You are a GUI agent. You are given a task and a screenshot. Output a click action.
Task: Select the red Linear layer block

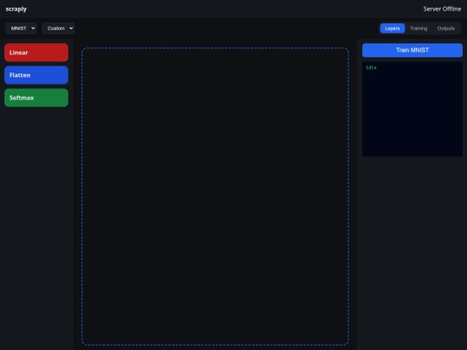(36, 53)
